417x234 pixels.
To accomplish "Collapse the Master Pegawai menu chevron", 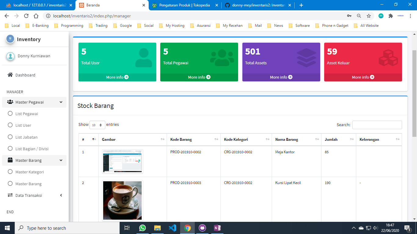I will 61,102.
